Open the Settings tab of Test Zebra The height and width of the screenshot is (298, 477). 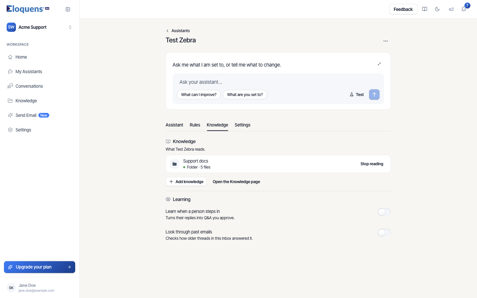click(x=242, y=125)
